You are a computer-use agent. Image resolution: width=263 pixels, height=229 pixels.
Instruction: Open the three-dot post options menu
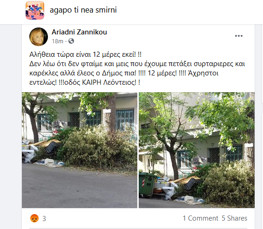239,36
